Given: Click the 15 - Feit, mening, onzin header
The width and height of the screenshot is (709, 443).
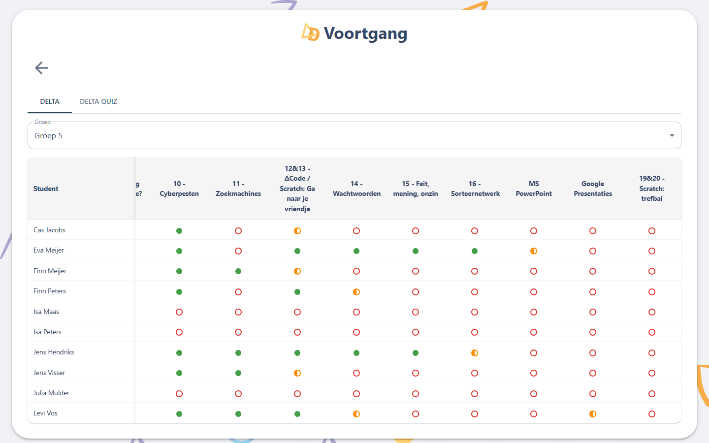Looking at the screenshot, I should [x=416, y=189].
